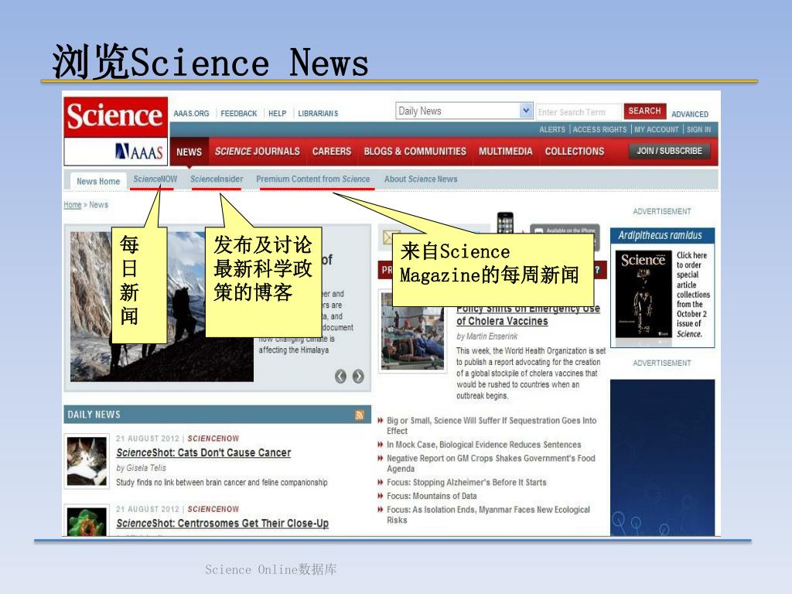
Task: Click the Himalaya climbers featured image
Action: [x=162, y=306]
